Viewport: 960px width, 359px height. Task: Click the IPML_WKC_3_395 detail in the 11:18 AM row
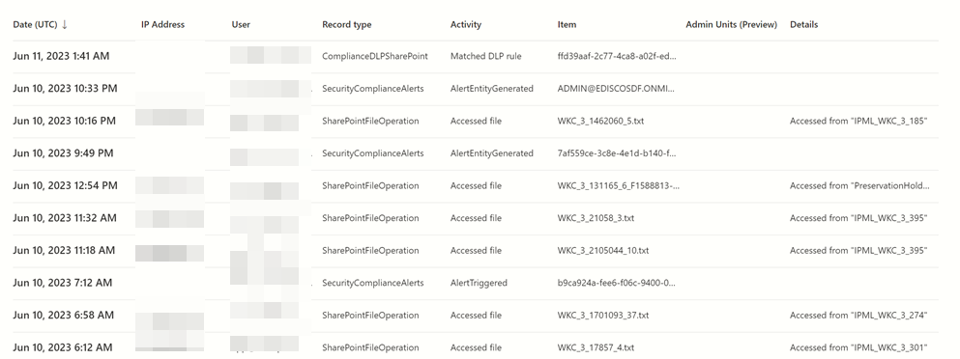click(858, 251)
